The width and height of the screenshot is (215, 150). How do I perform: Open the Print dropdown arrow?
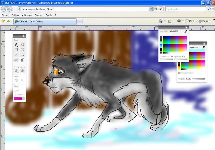tap(183, 21)
